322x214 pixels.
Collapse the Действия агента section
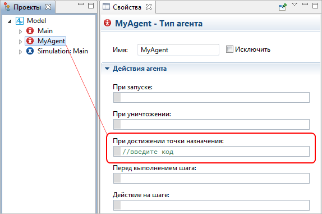click(x=107, y=69)
